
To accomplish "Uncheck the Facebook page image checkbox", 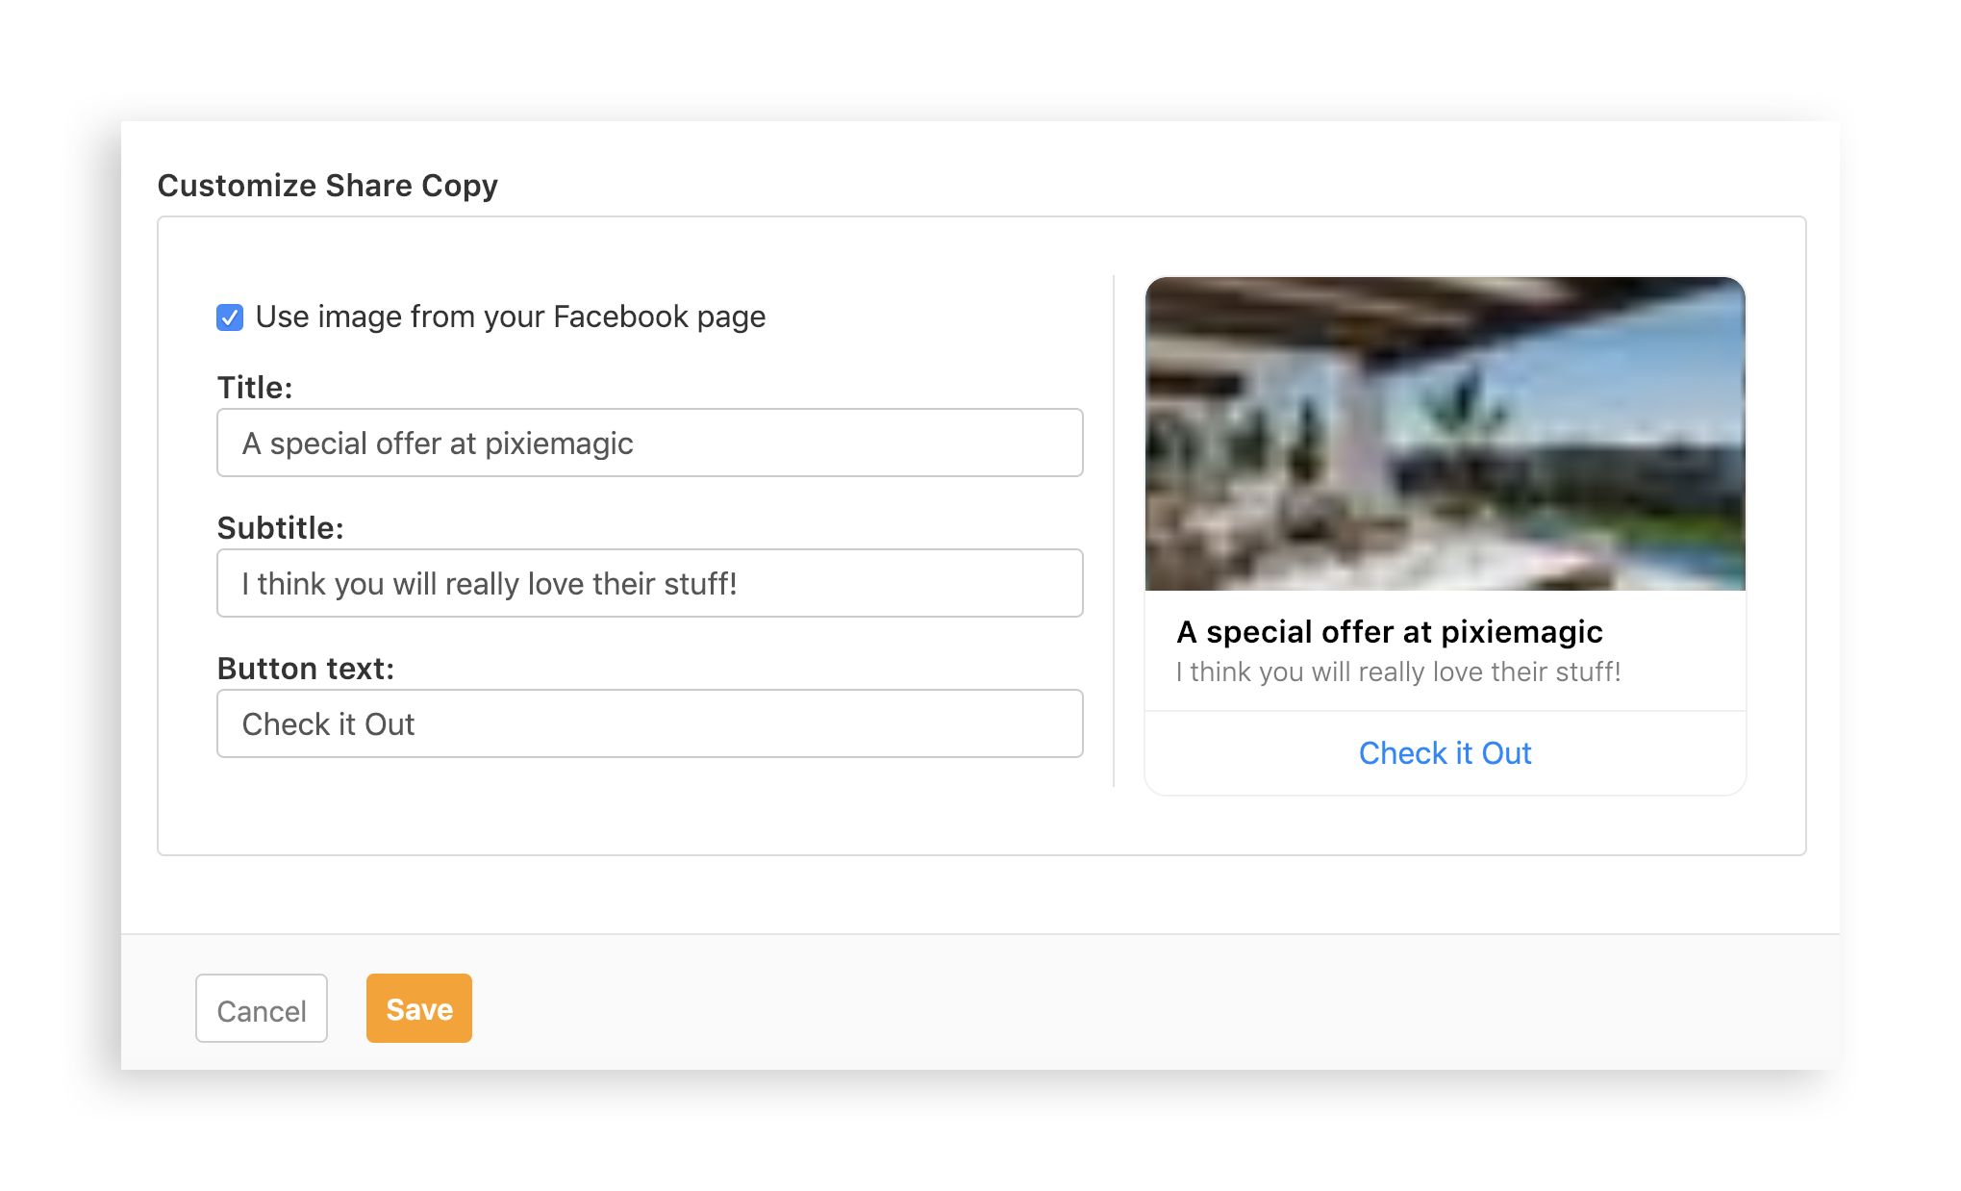I will pyautogui.click(x=230, y=317).
